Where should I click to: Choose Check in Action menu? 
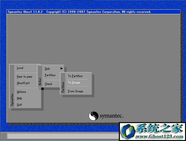pos(49,84)
